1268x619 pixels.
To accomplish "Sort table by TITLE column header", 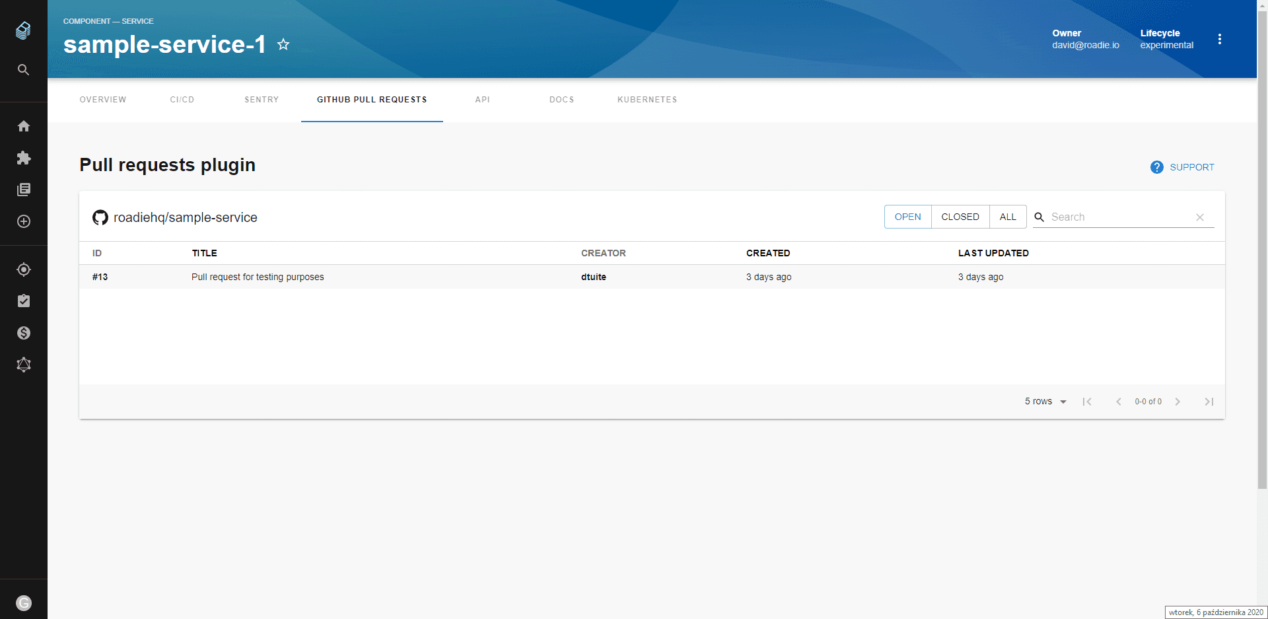I will click(205, 253).
